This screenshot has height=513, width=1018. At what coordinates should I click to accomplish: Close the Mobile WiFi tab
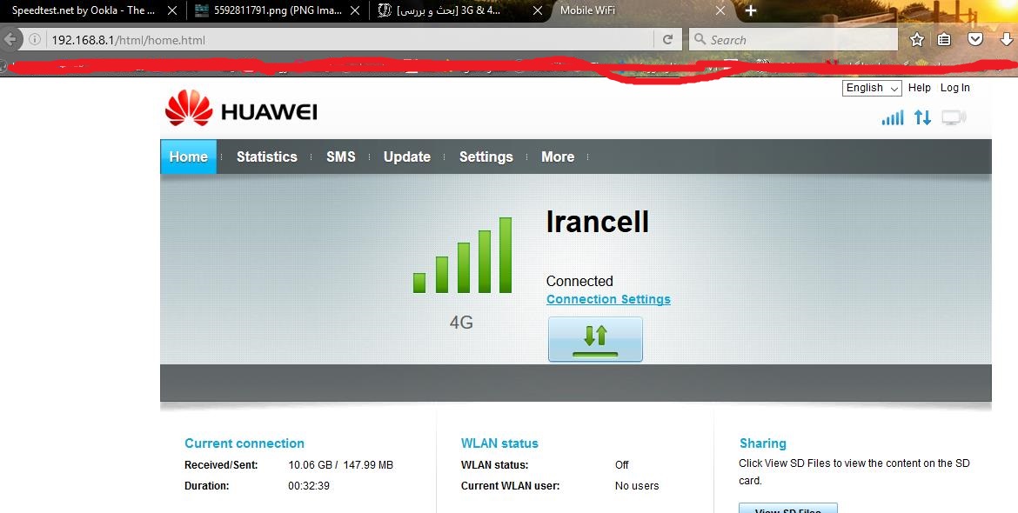click(720, 10)
